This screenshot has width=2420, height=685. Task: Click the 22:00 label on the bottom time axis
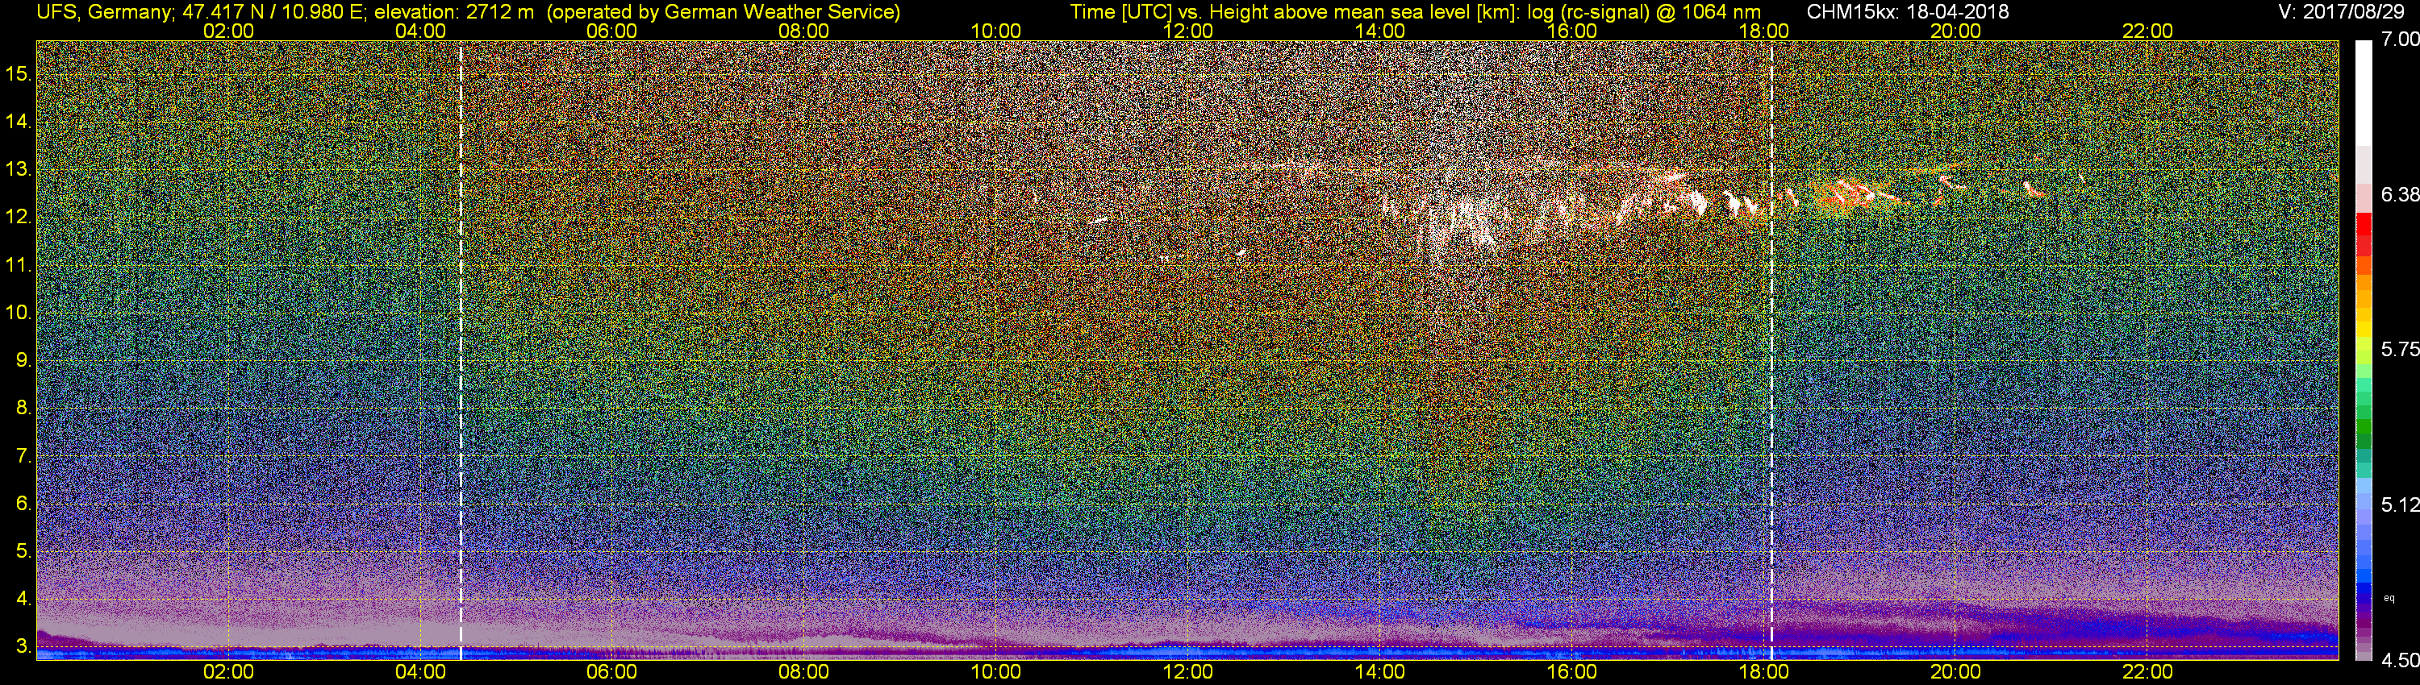coord(2147,672)
